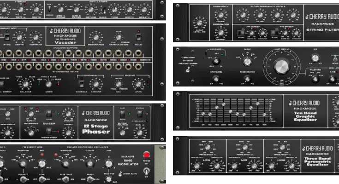339x184 pixels.
Task: Click the 12 Stage Phaser name plate
Action: click(96, 121)
